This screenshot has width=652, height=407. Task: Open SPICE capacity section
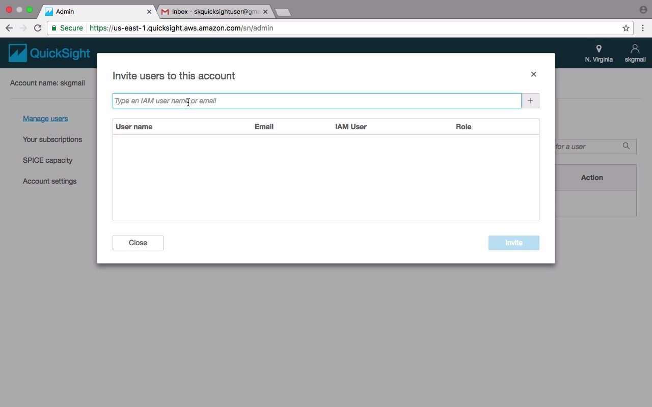tap(48, 160)
